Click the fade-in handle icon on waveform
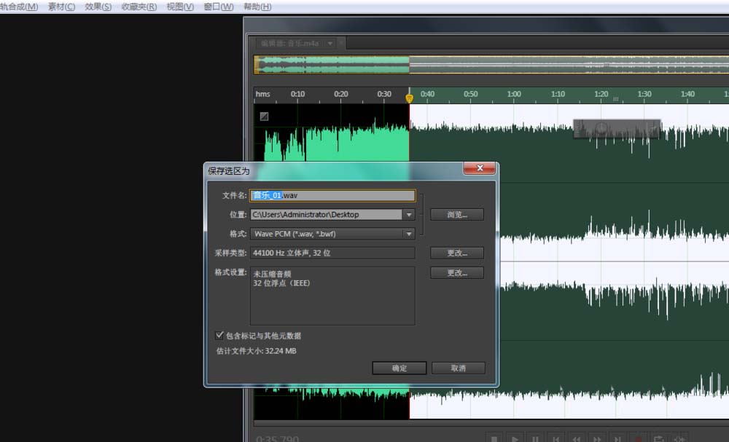This screenshot has width=729, height=442. click(x=264, y=117)
